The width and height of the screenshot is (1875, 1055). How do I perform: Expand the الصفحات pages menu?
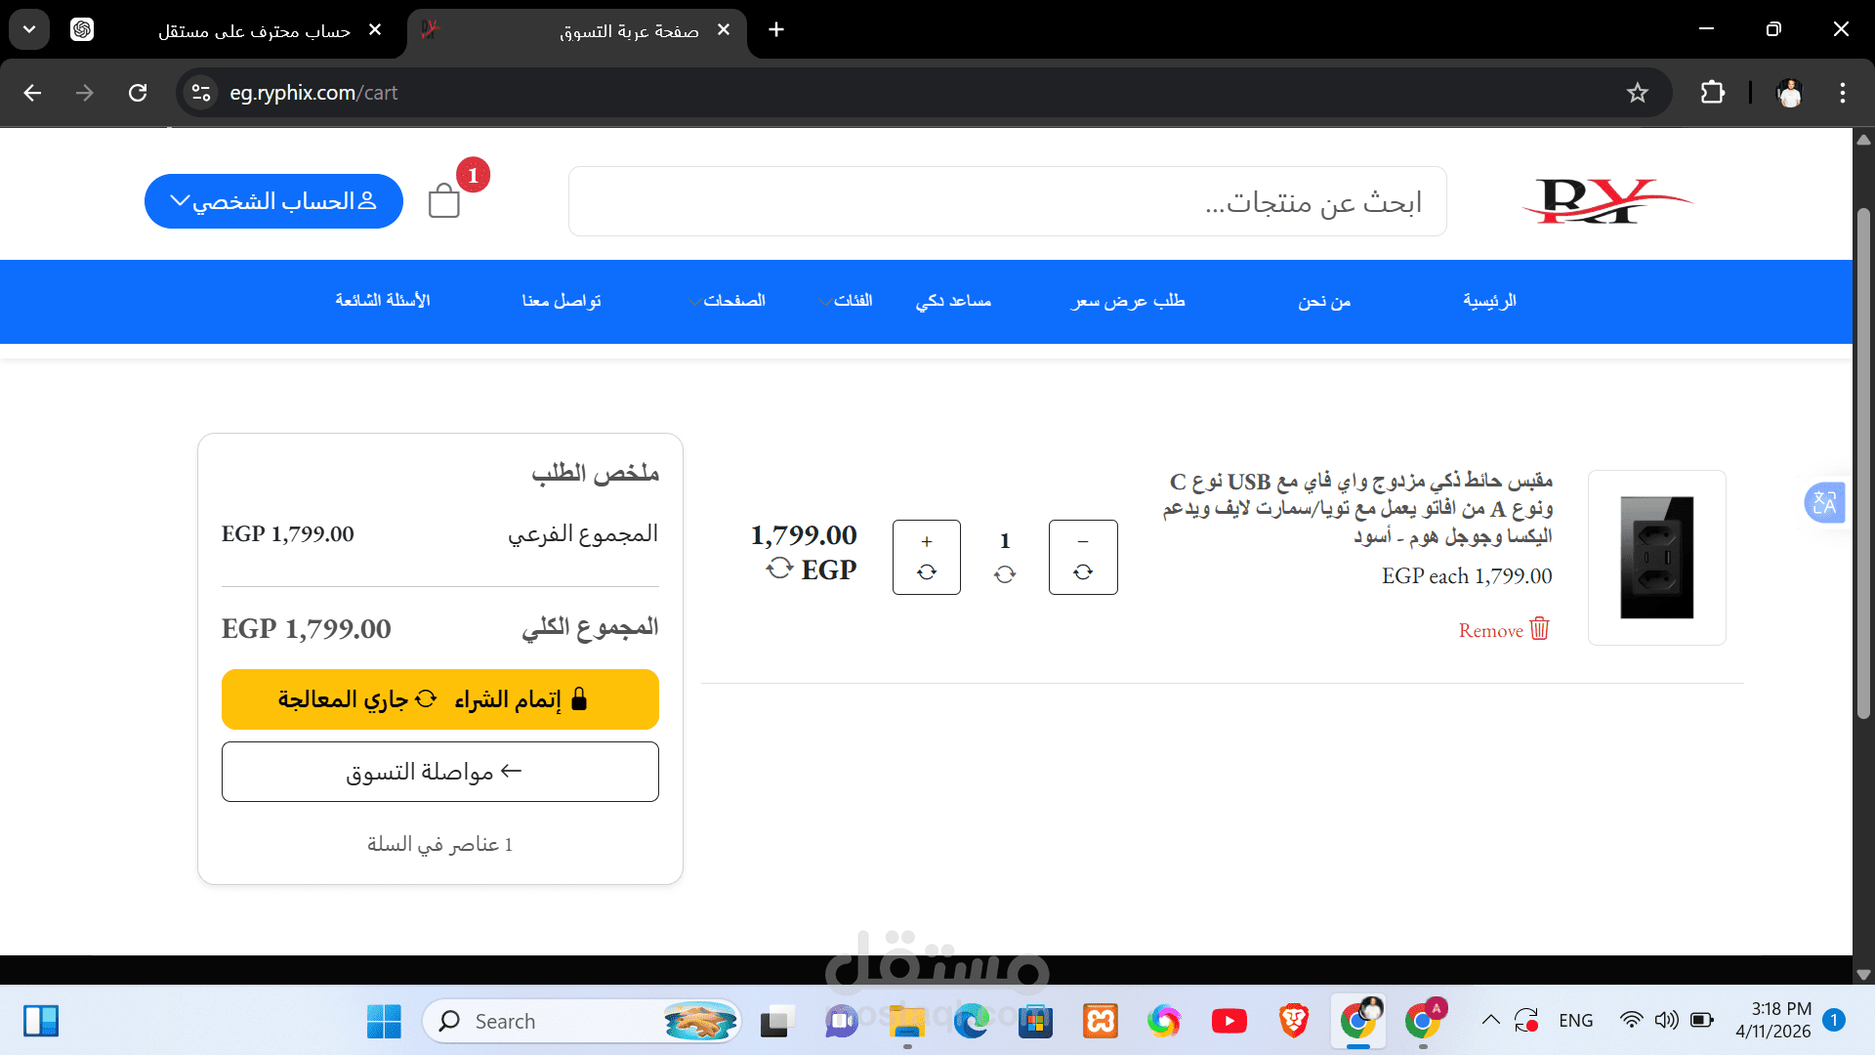pos(728,301)
